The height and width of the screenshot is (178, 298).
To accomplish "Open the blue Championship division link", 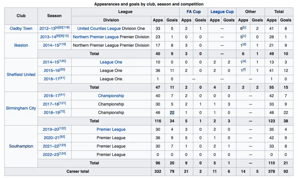I will (x=111, y=96).
